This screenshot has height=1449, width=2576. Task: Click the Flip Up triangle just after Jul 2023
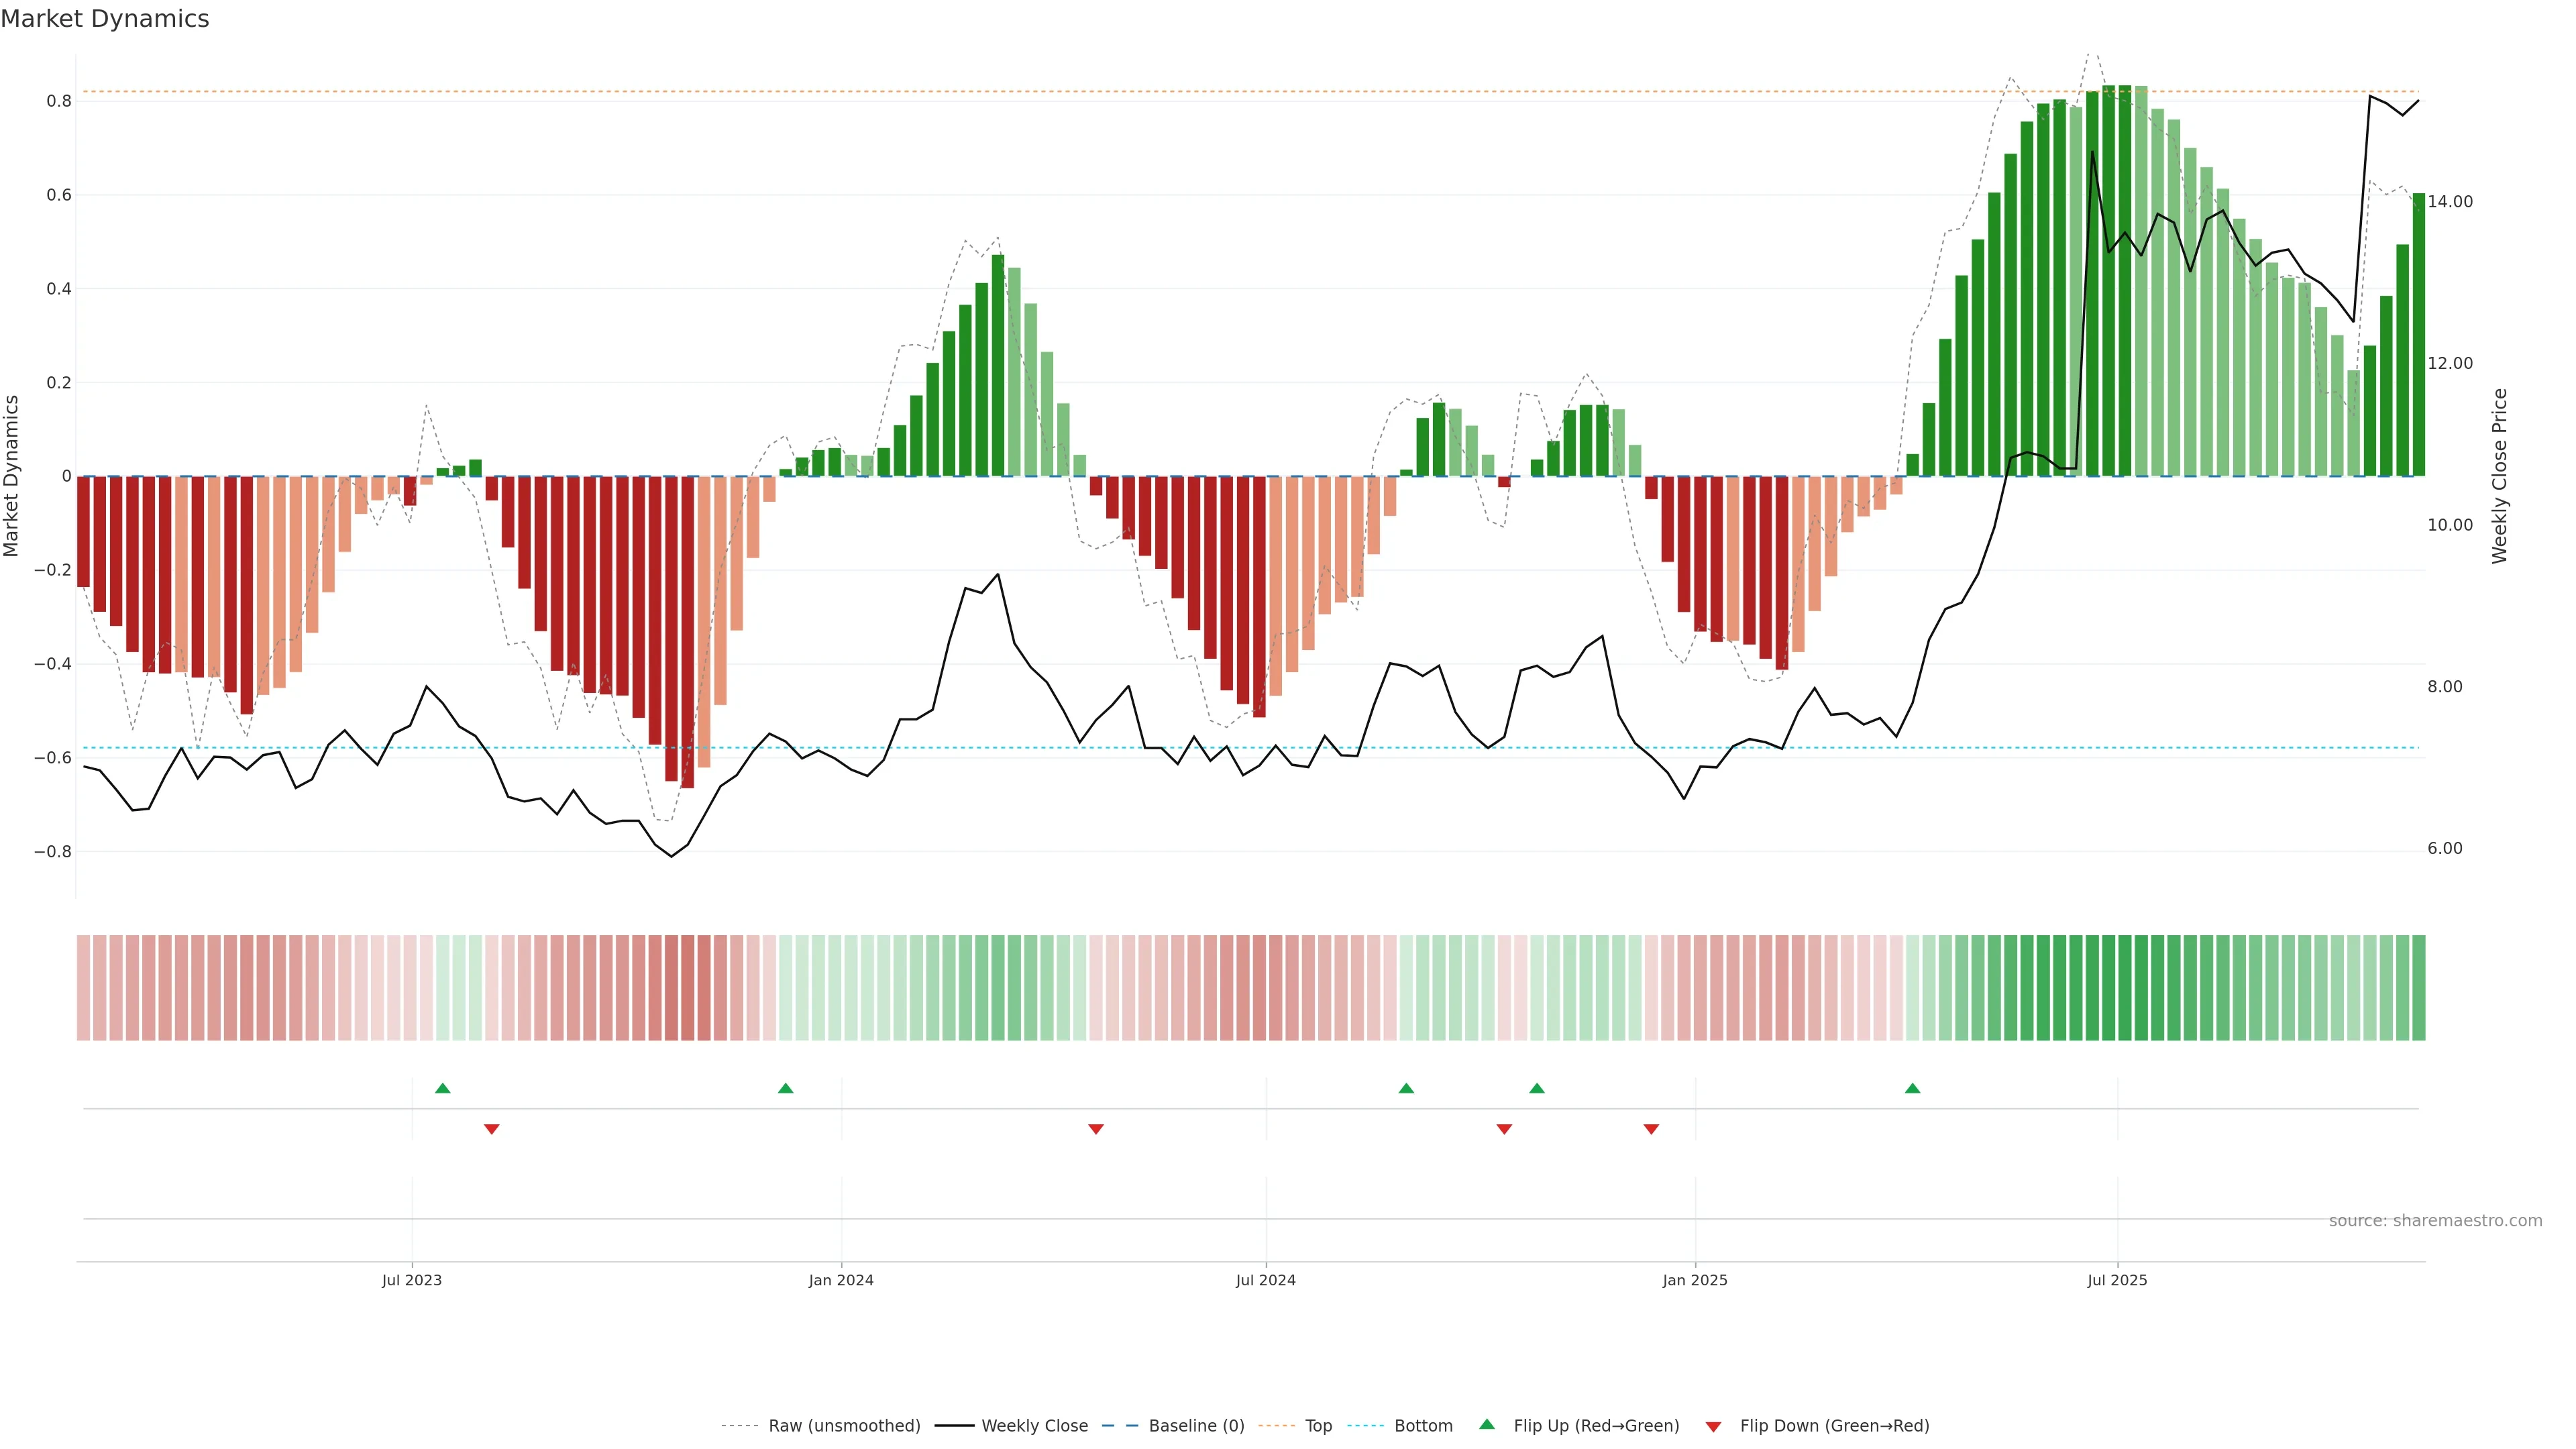click(x=443, y=1088)
